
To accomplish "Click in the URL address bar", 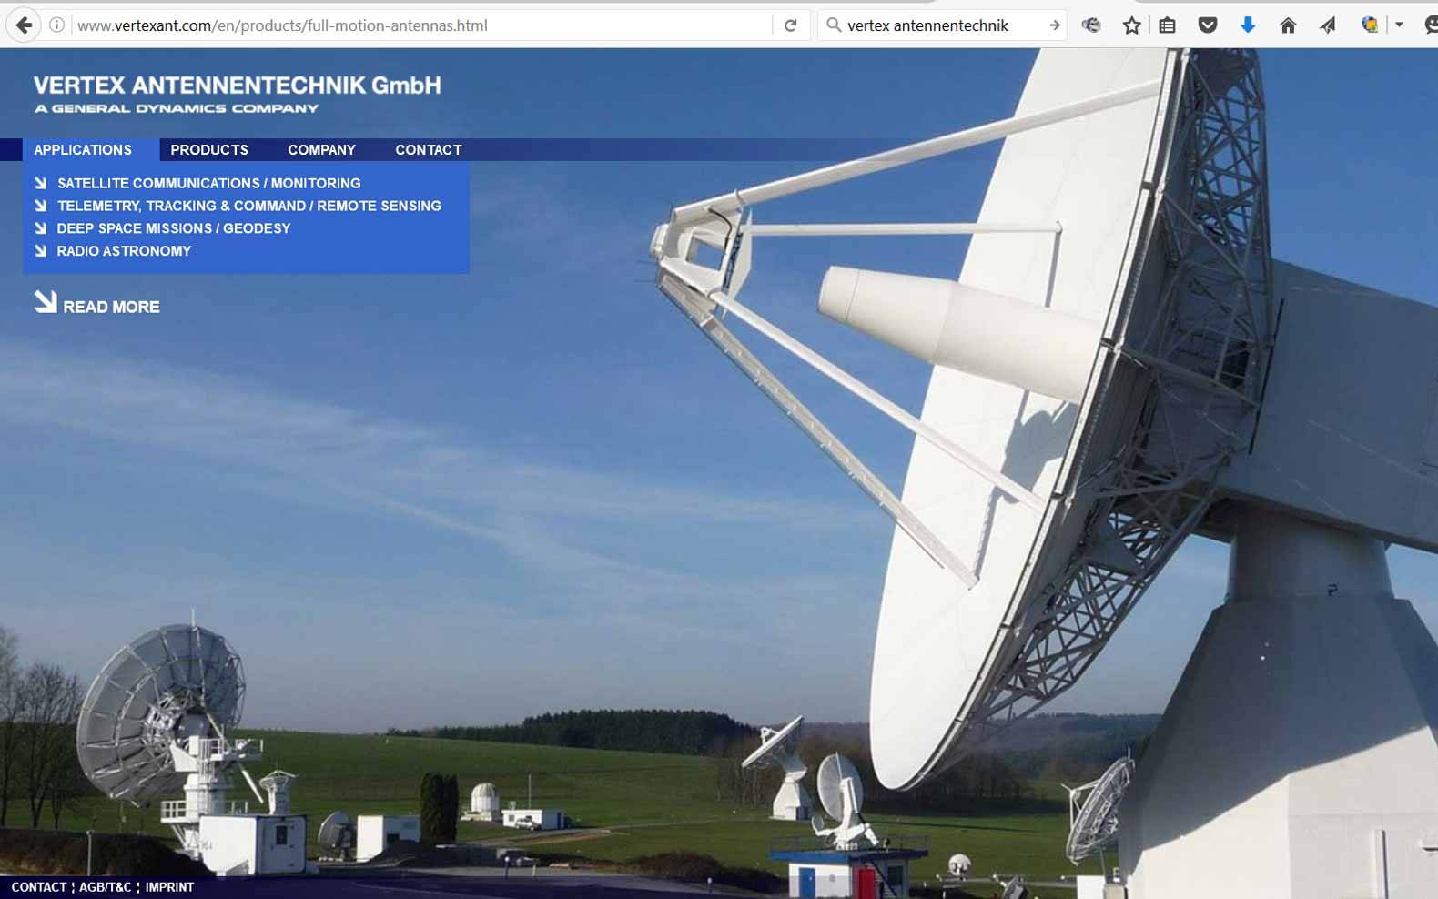I will click(410, 25).
